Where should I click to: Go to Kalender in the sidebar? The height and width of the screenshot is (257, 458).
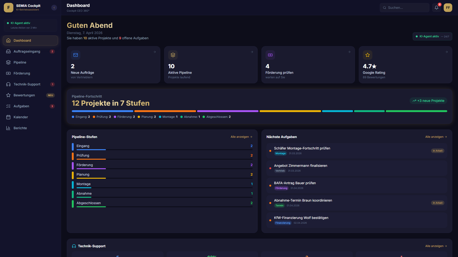pos(21,117)
